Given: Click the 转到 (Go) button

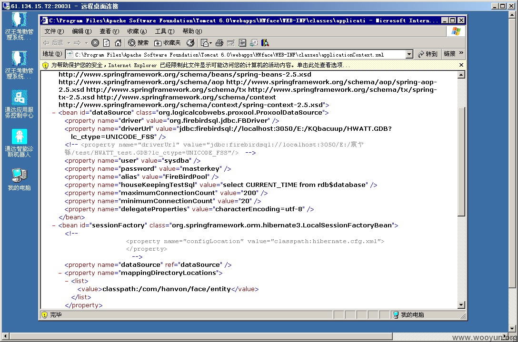Looking at the screenshot, I should coord(428,54).
